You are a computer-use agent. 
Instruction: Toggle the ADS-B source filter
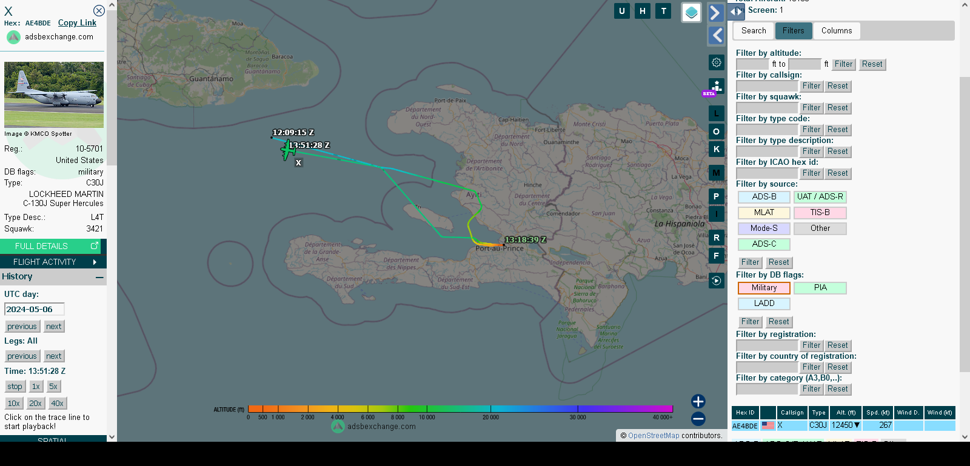coord(764,197)
